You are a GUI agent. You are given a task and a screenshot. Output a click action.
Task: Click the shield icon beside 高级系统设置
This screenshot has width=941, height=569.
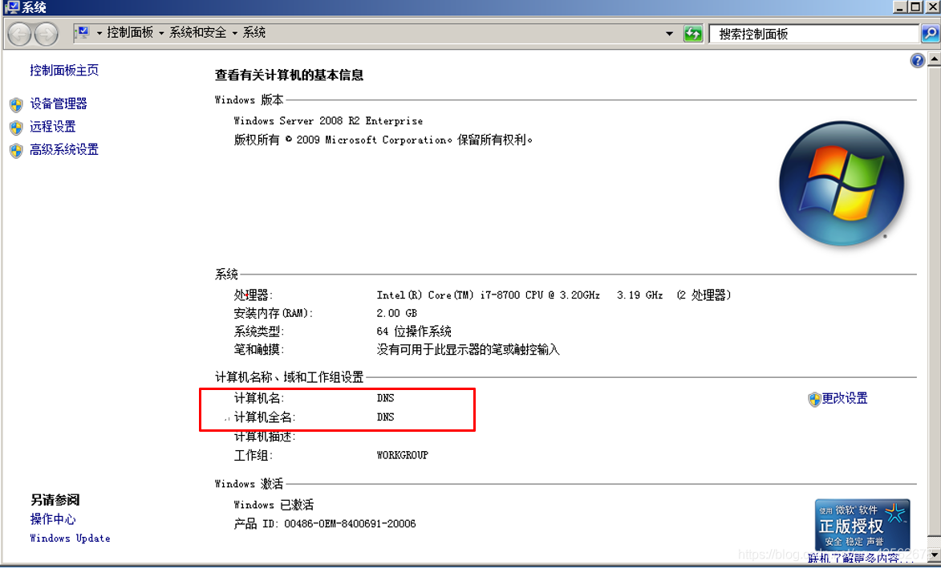16,151
